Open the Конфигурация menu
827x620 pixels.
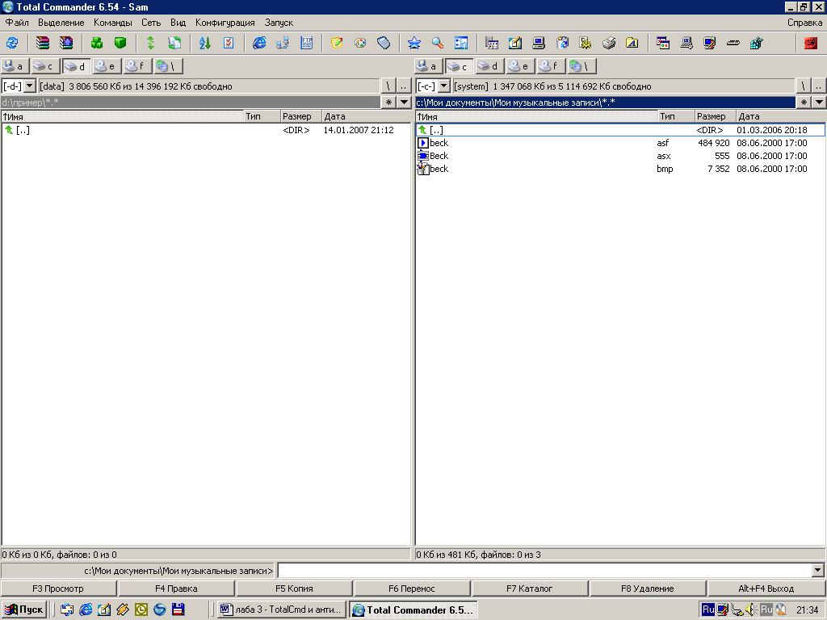point(225,23)
